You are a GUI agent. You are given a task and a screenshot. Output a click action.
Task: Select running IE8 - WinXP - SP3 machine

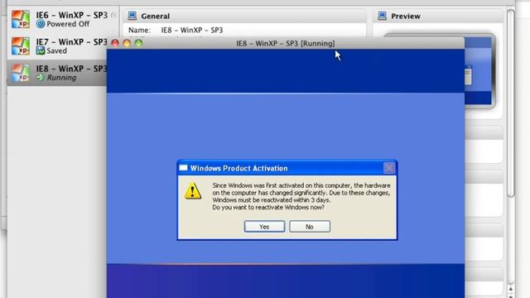[57, 73]
